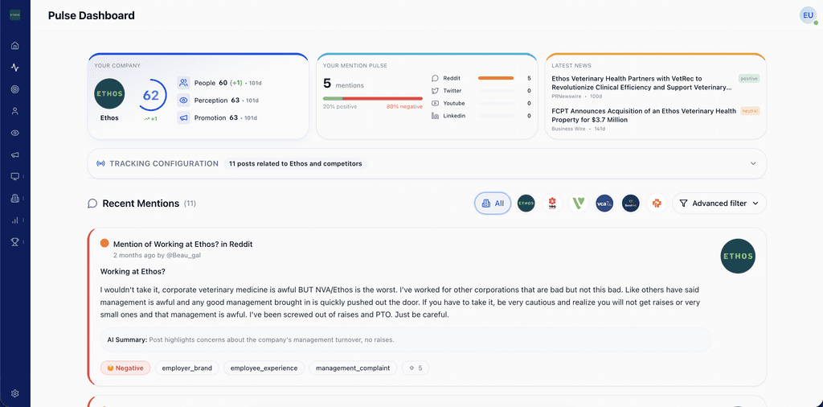Click the People icon in company card
823x407 pixels.
(x=183, y=83)
